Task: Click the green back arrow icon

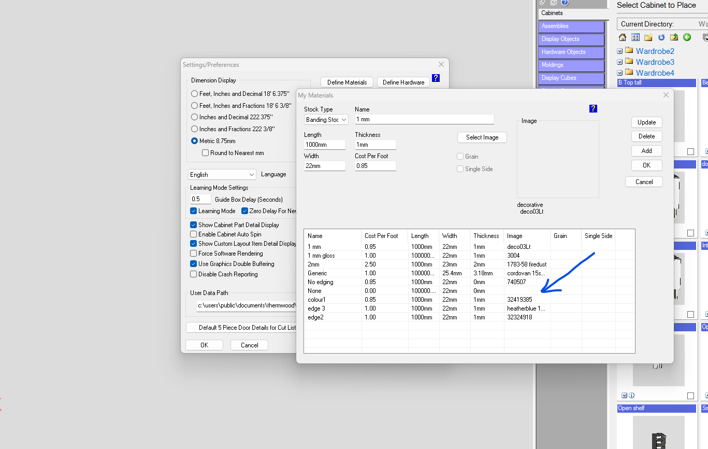Action: pyautogui.click(x=687, y=37)
